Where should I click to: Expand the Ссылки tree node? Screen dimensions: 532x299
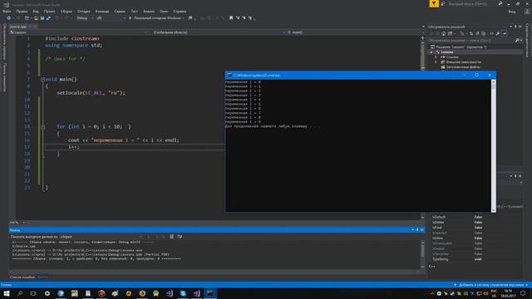[x=436, y=57]
